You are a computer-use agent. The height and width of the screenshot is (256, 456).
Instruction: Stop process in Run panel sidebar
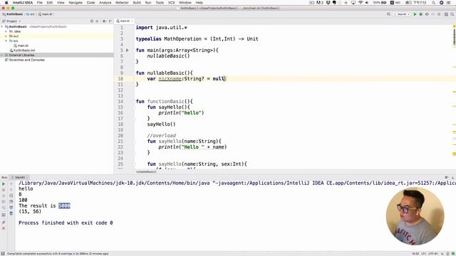click(4, 190)
